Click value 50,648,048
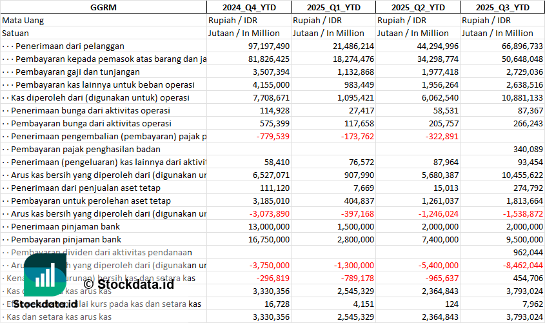The image size is (545, 323). [522, 59]
